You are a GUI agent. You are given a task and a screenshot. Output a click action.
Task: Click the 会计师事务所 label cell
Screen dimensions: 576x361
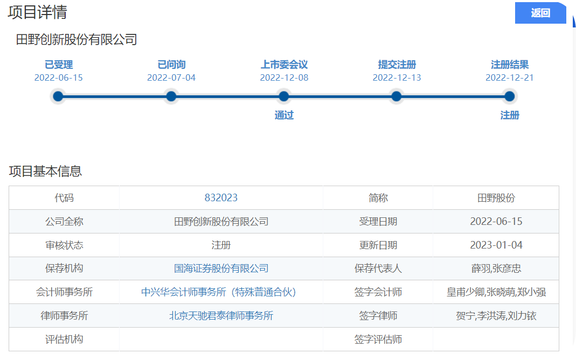[64, 292]
